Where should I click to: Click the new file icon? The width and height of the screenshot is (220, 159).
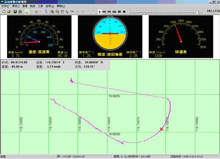tap(4, 12)
